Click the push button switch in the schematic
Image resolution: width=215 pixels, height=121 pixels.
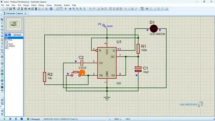point(76,74)
